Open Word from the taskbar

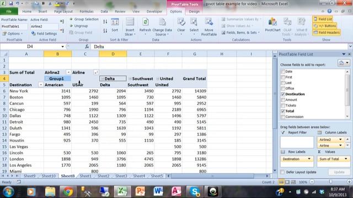158,192
